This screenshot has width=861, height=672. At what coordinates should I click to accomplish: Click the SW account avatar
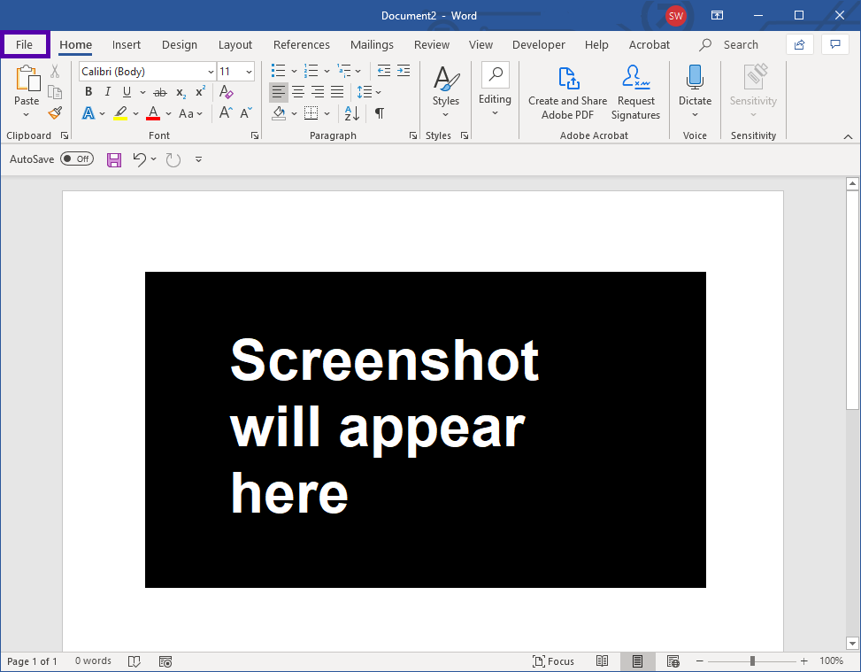coord(675,15)
